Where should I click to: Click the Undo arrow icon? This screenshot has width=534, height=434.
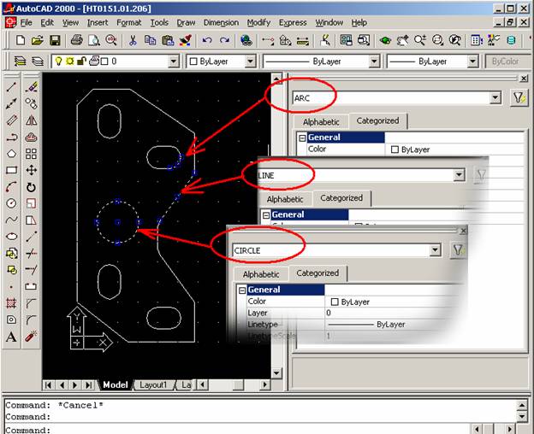point(207,40)
